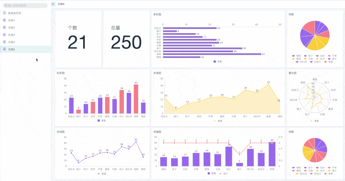Viewport: 345px width, 181px height.
Task: Toggle 哈密瓜 legend icon in upper pie chart
Action: click(311, 62)
